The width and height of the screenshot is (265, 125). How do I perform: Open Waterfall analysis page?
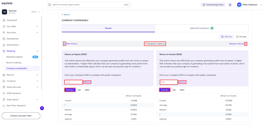[14, 57]
